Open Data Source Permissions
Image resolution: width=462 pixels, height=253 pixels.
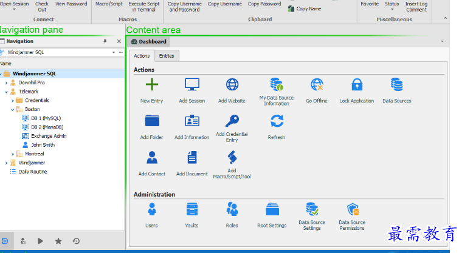353,209
